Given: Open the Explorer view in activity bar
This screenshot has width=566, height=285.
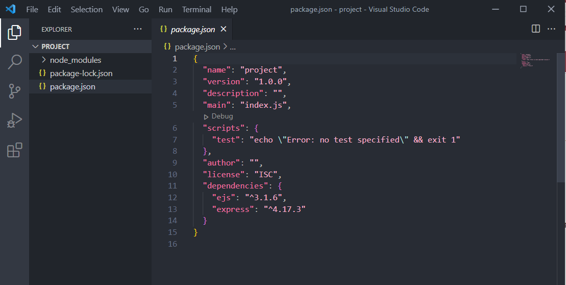Looking at the screenshot, I should [14, 33].
